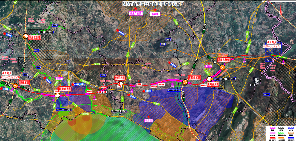Click the 柘皋镇 pink label
Viewport: 296px width, 141px height.
(x=155, y=14)
